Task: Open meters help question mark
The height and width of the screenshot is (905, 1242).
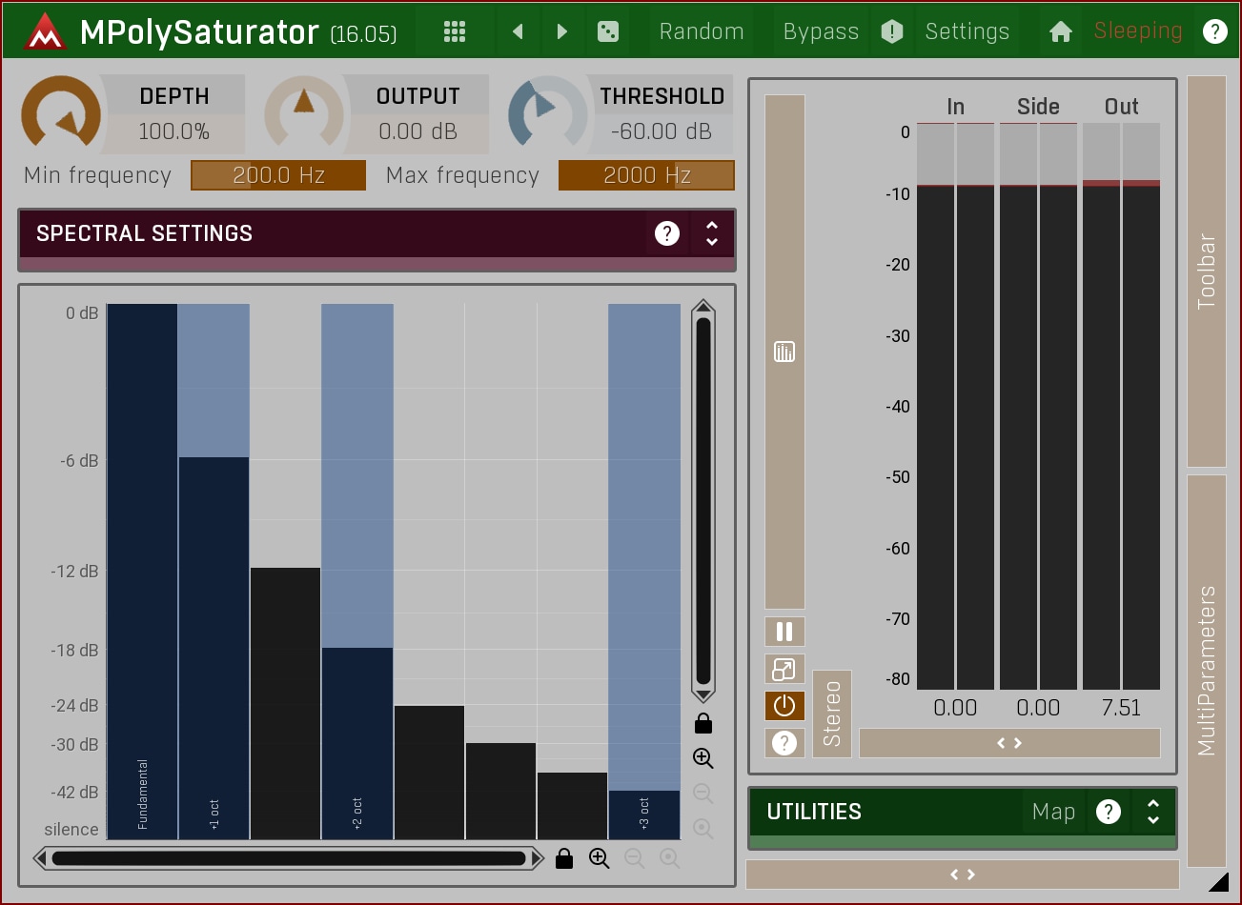Action: (x=784, y=743)
